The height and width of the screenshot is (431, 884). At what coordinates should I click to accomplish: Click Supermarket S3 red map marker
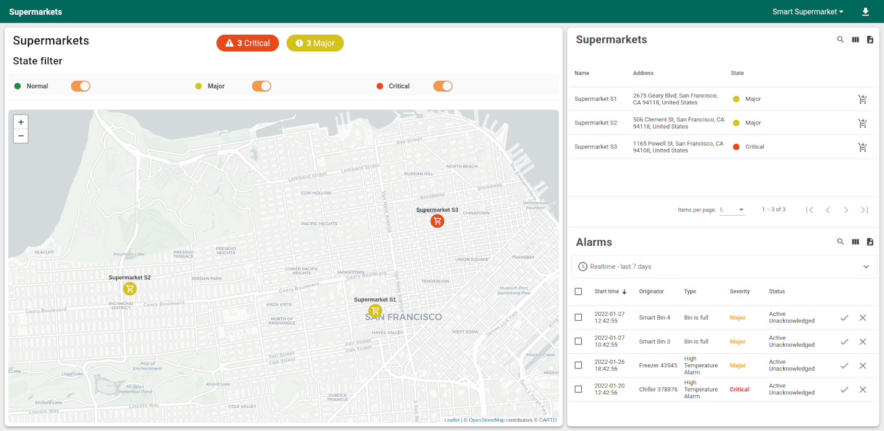tap(437, 221)
